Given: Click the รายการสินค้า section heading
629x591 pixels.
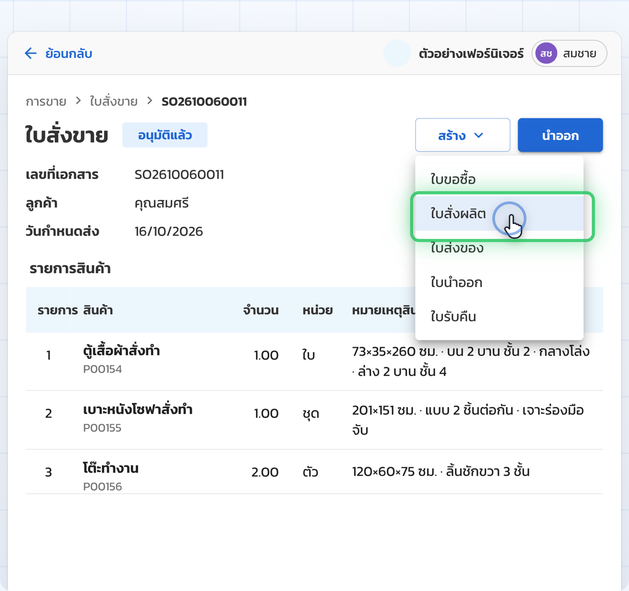Looking at the screenshot, I should click(70, 269).
